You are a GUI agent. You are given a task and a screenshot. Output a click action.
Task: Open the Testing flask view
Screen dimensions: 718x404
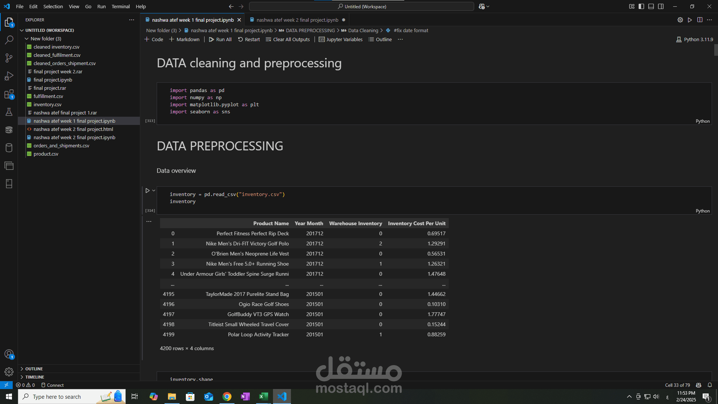click(x=9, y=112)
